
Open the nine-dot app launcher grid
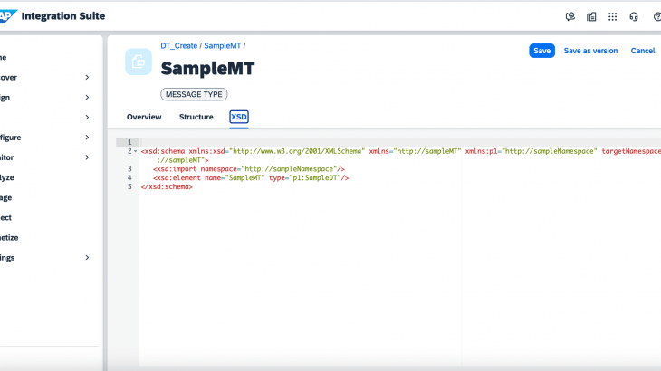tap(613, 16)
